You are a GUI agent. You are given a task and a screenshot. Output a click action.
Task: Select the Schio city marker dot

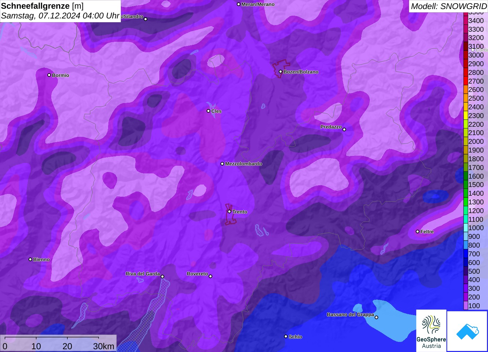coord(286,336)
